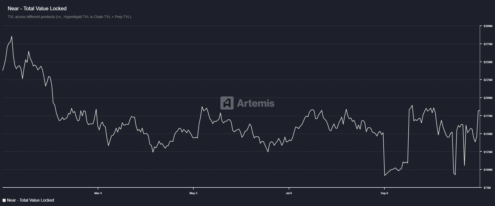Select the Mar 4 x-axis tick label

pyautogui.click(x=98, y=193)
